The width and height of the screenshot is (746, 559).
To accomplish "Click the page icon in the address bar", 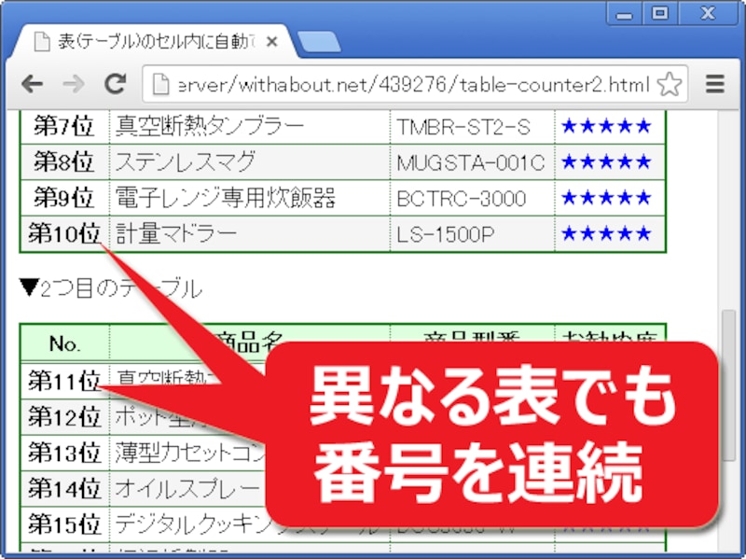I will (x=160, y=85).
